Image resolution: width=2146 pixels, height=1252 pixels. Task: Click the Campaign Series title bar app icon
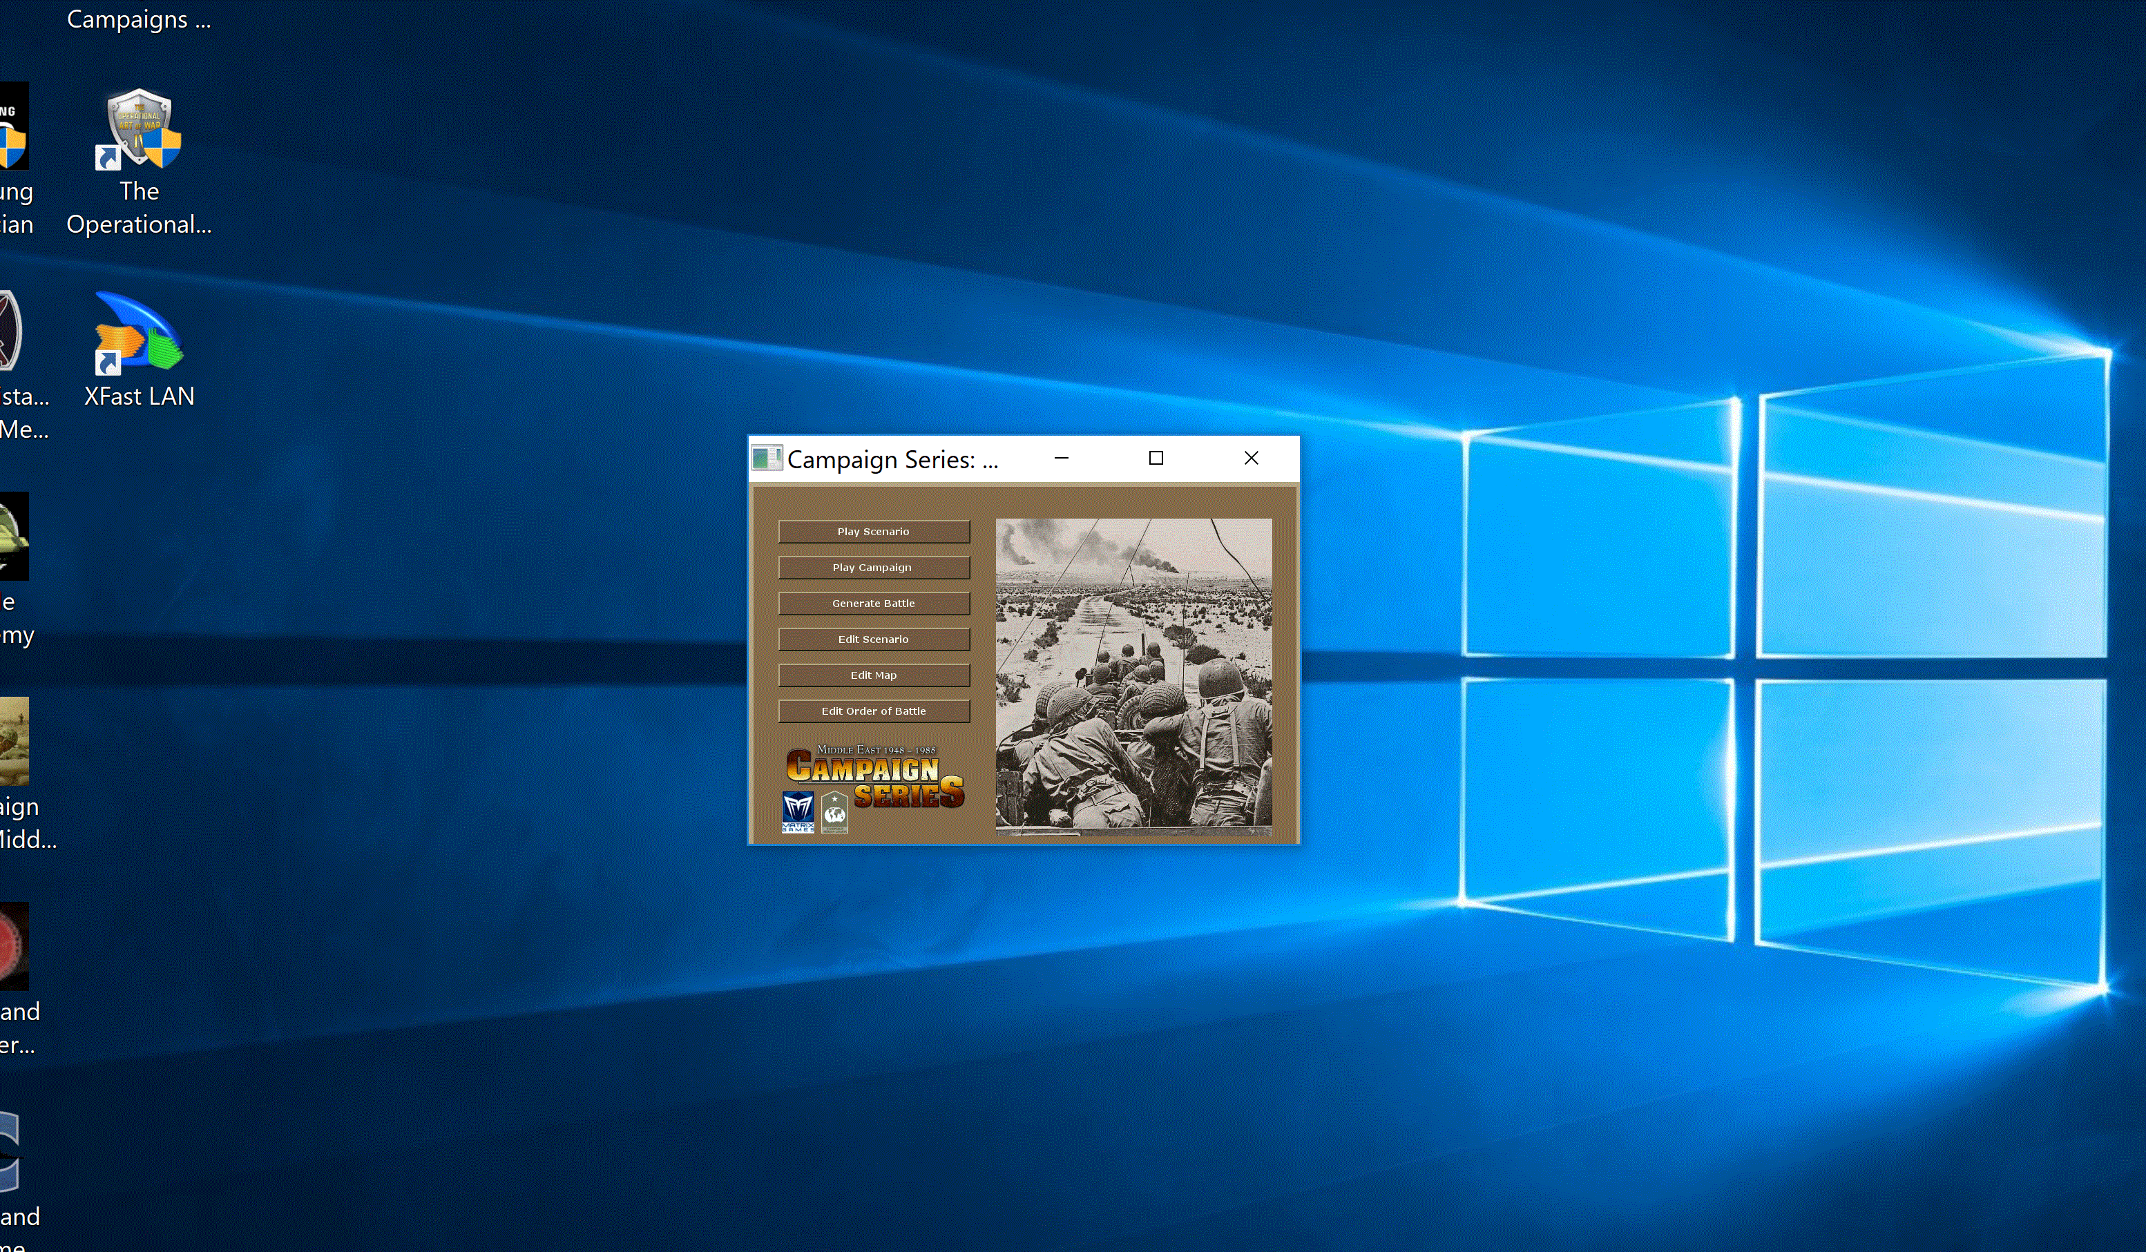point(767,459)
